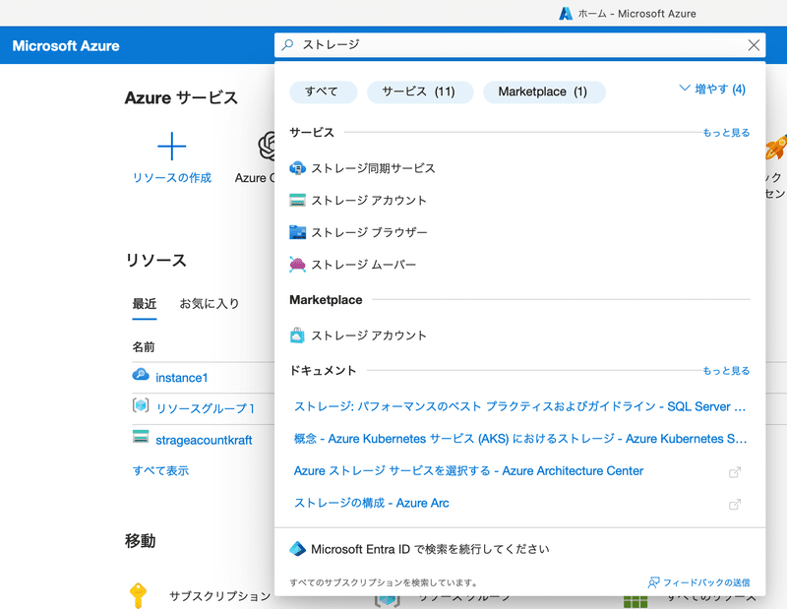This screenshot has height=609, width=787.
Task: Open ストレージ同期サービス result
Action: click(x=373, y=168)
